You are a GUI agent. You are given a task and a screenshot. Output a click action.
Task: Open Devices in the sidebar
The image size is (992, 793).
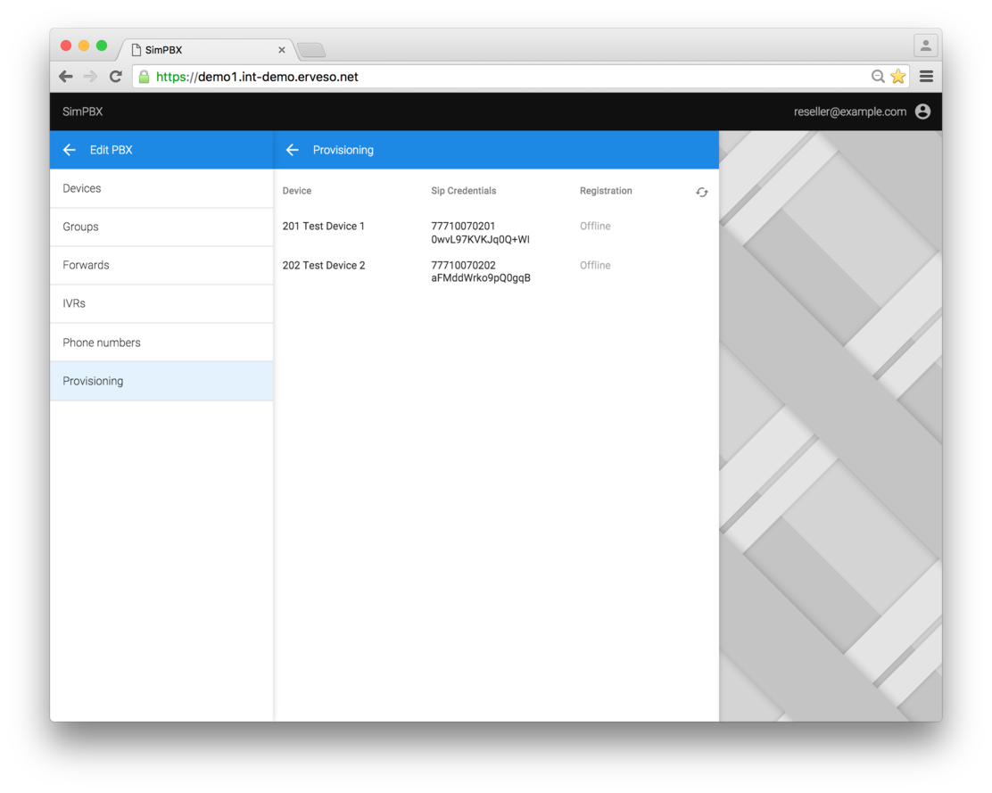tap(161, 188)
